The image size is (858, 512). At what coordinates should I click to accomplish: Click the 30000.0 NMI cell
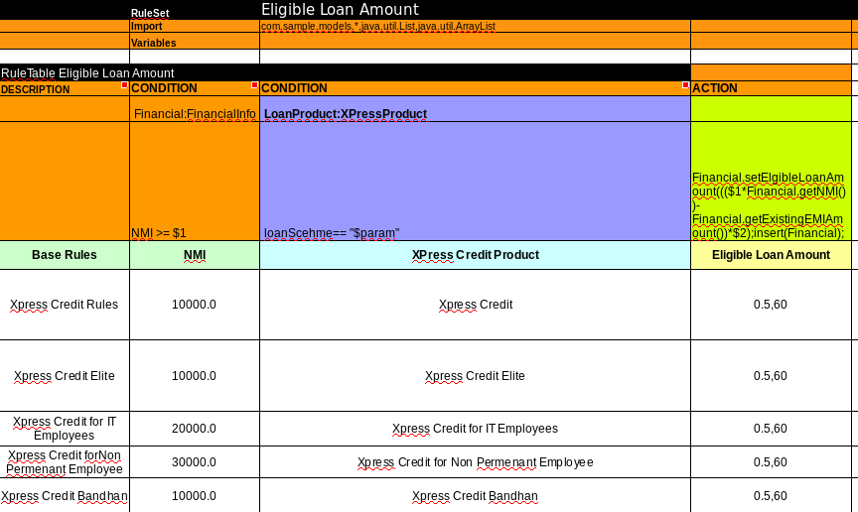coord(195,462)
